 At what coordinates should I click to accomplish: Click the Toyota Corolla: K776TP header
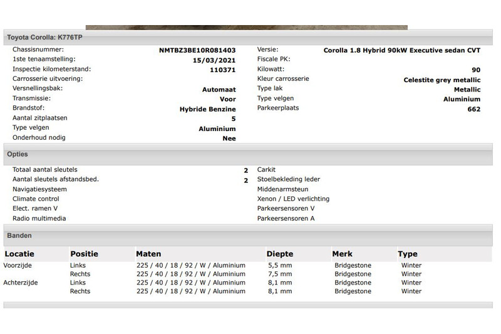pyautogui.click(x=44, y=38)
